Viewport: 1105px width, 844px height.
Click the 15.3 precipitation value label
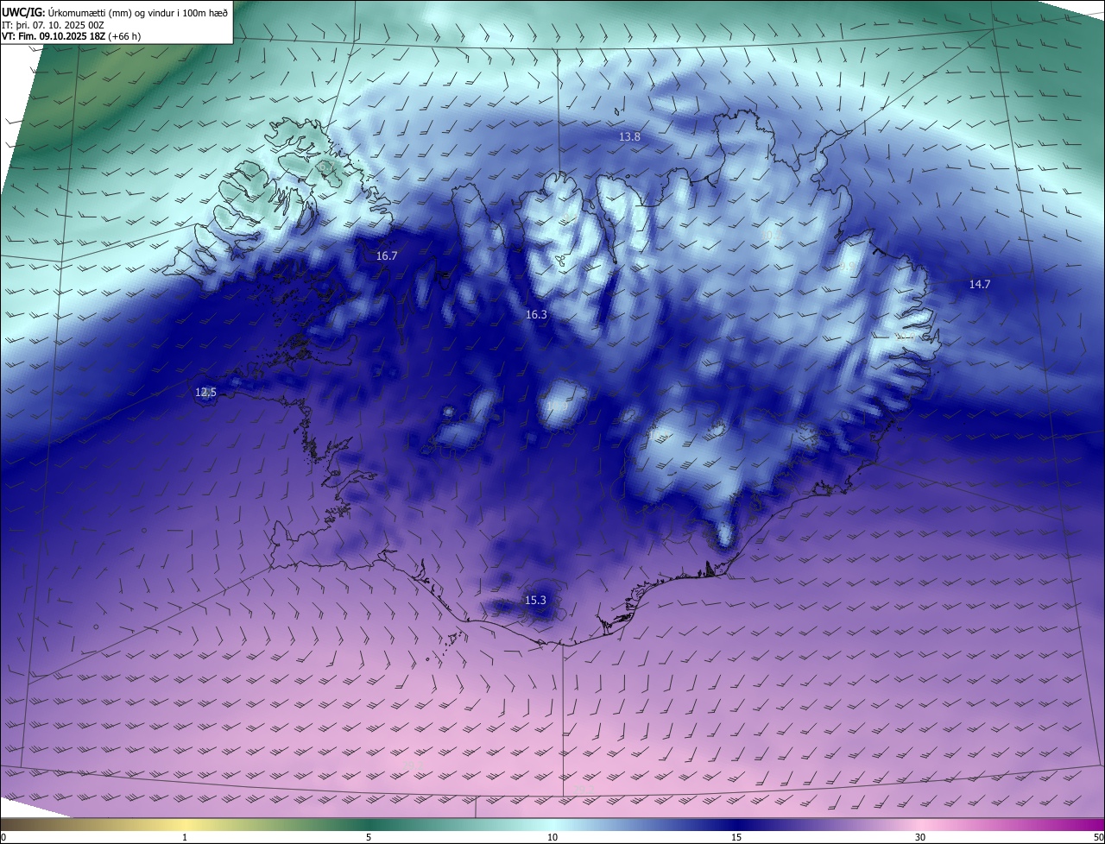535,600
